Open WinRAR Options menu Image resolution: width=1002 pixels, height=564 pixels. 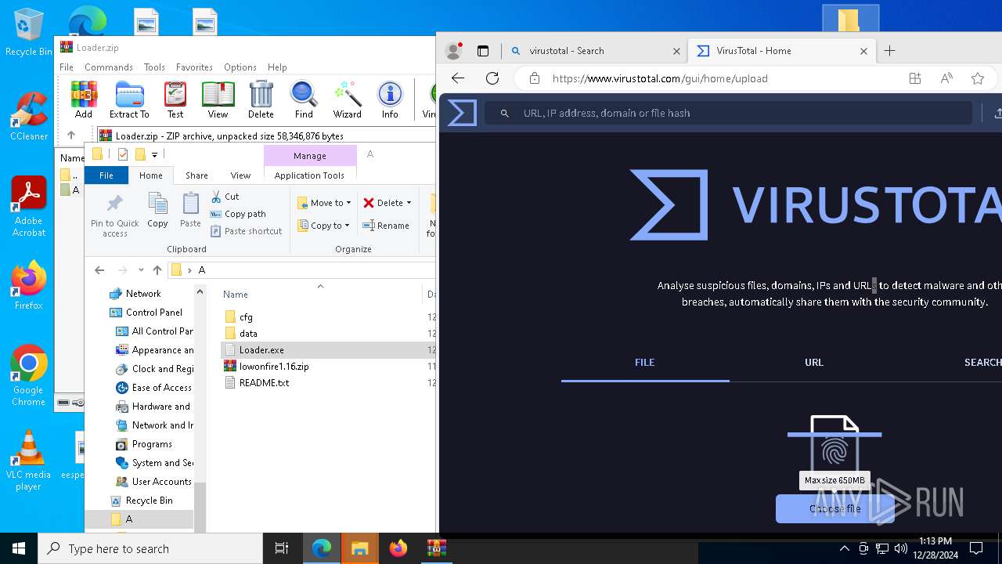[240, 67]
